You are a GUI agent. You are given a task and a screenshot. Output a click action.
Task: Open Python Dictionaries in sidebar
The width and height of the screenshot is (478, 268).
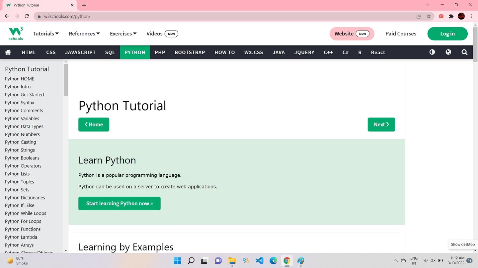(x=25, y=198)
